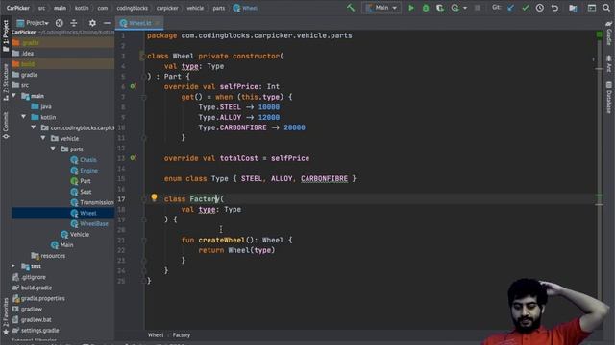Run with coverage icon in toolbar
Screen dimensions: 615x345
tap(440, 8)
